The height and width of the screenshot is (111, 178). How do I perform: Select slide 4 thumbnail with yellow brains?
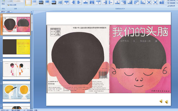[17, 91]
